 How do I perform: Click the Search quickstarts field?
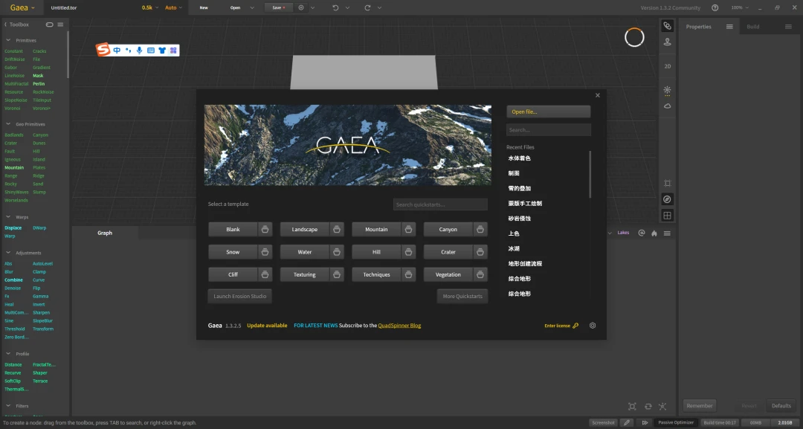440,204
